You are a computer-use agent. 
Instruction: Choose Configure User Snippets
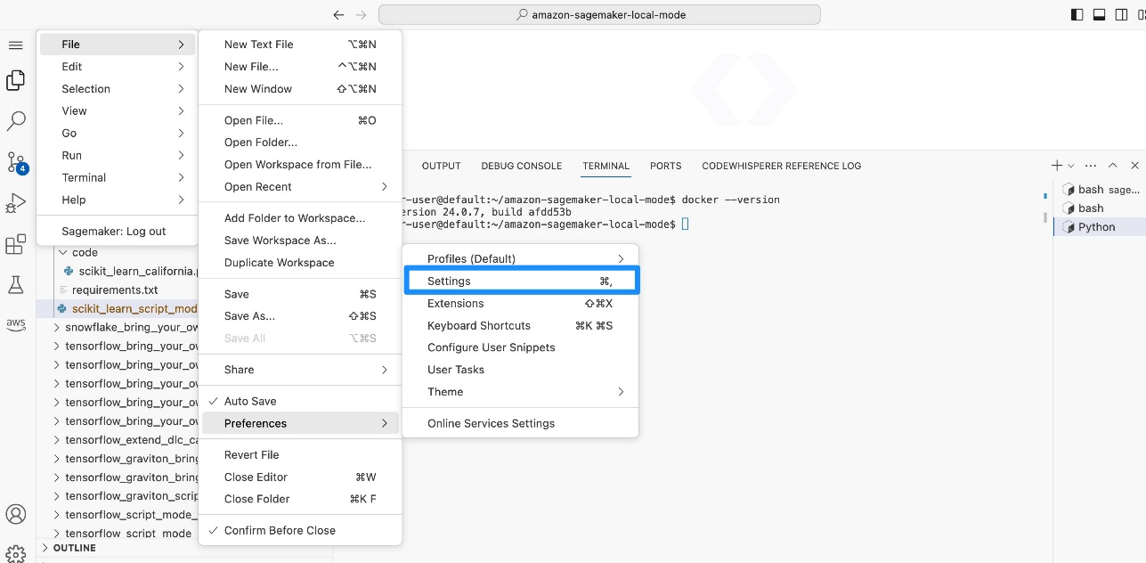tap(520, 347)
